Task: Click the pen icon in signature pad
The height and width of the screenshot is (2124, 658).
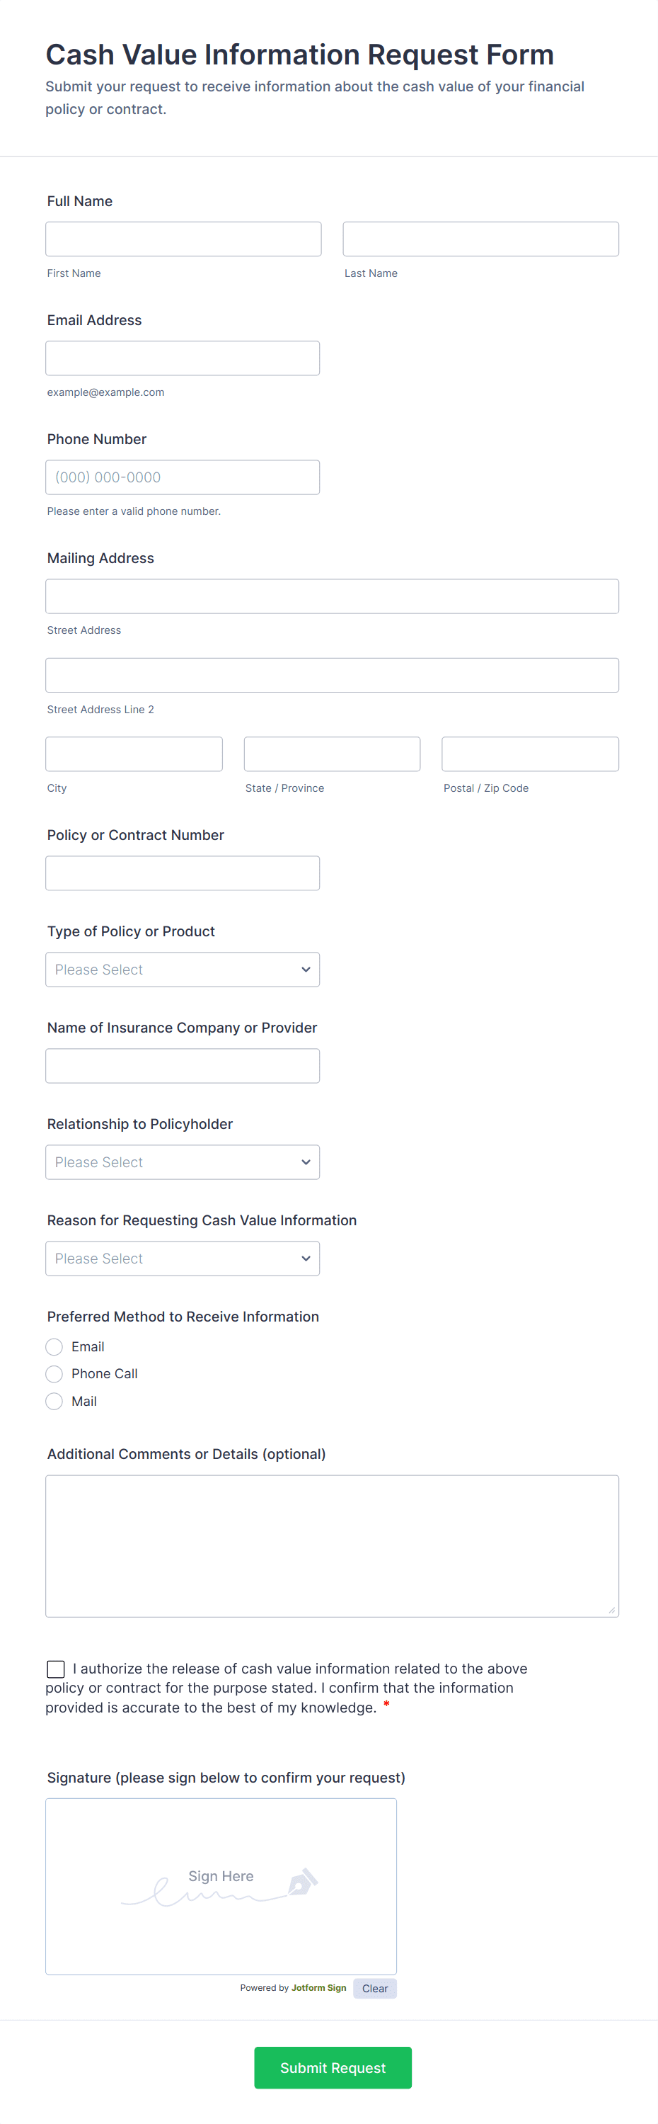Action: [302, 1882]
